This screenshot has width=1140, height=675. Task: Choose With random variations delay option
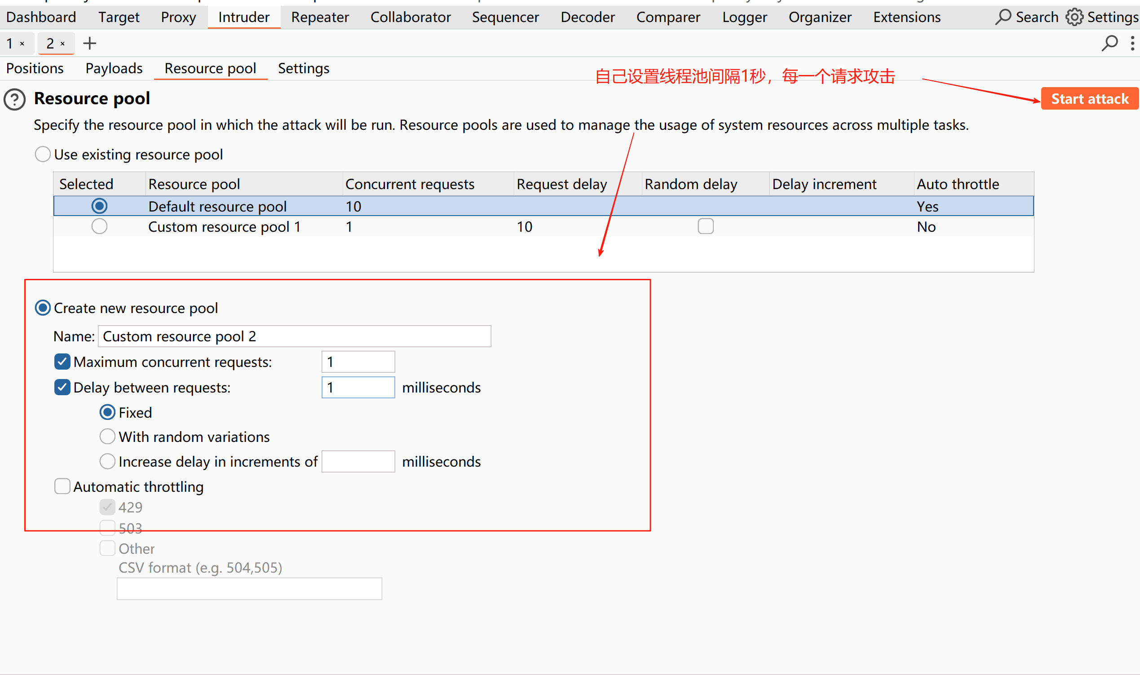pyautogui.click(x=107, y=437)
